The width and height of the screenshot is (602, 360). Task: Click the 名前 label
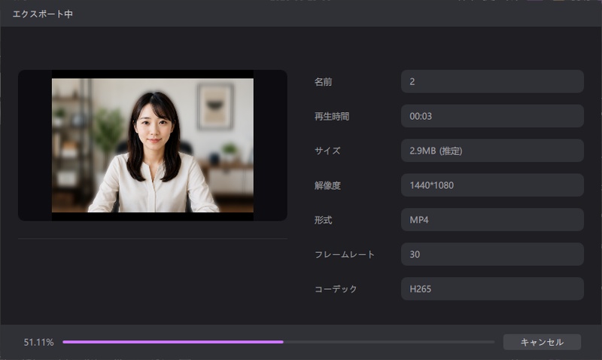324,82
